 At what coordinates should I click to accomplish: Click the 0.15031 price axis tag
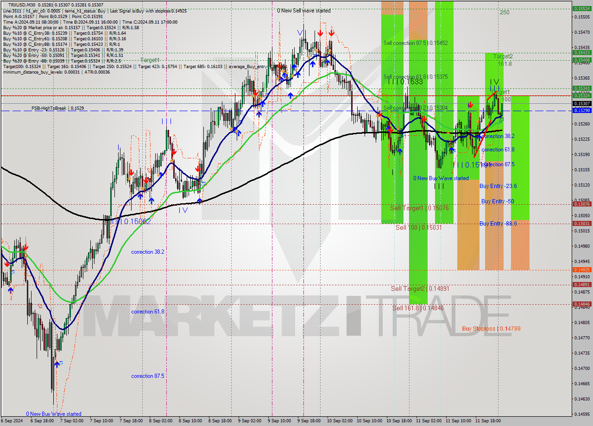coord(582,224)
